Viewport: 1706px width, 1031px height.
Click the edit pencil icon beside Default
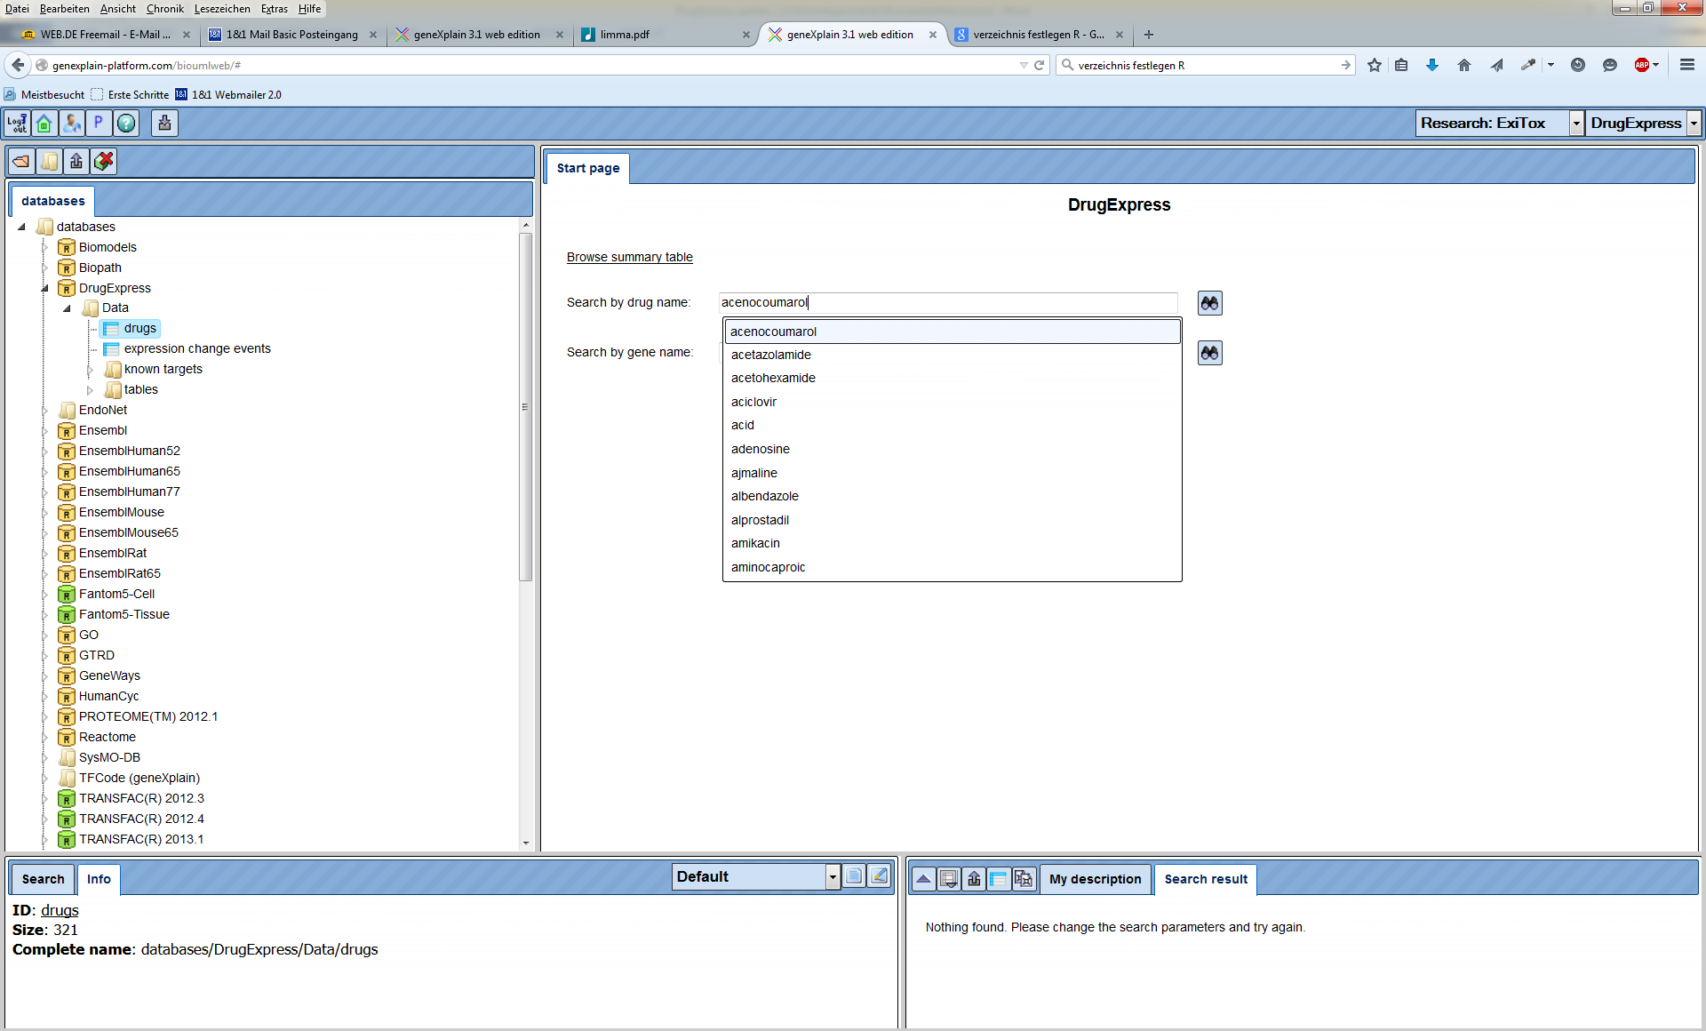tap(879, 876)
